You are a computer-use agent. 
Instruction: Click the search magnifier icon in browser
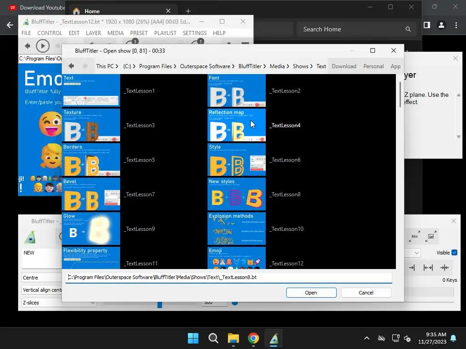(x=408, y=29)
